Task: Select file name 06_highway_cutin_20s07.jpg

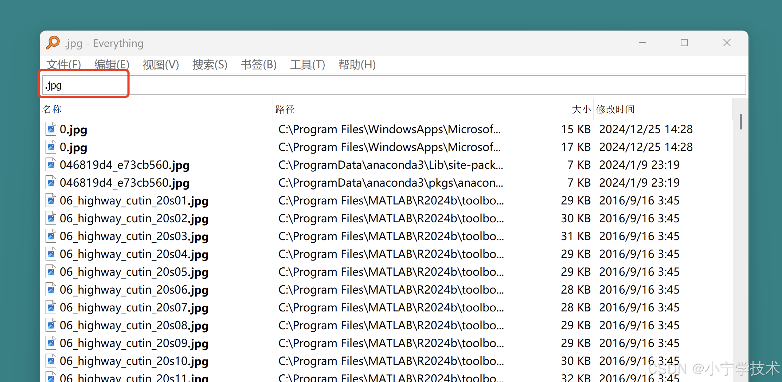Action: pyautogui.click(x=134, y=308)
